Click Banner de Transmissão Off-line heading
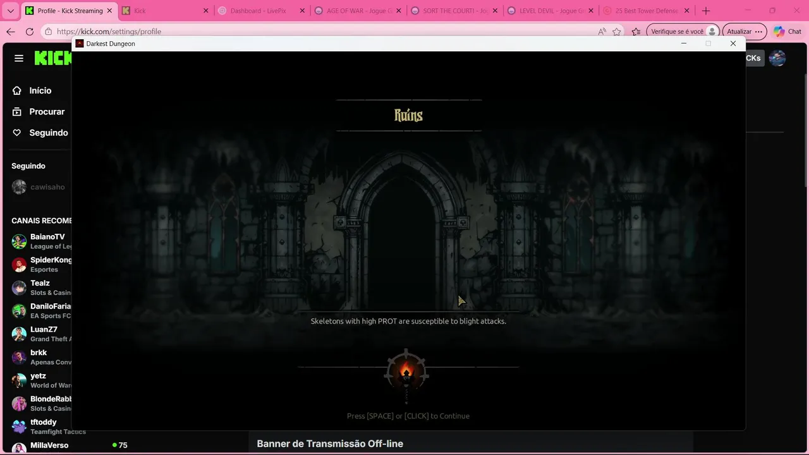The width and height of the screenshot is (809, 455). tap(330, 444)
